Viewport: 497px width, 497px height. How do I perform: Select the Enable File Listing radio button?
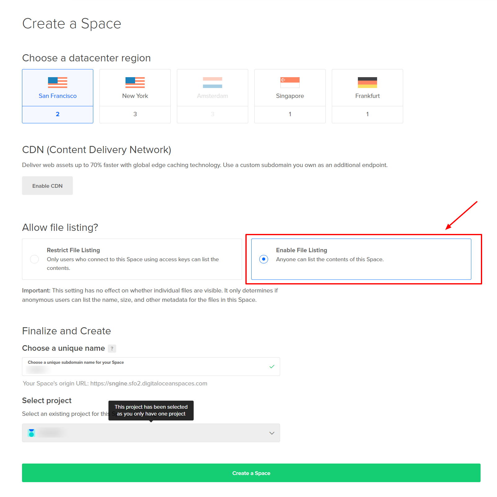coord(264,259)
